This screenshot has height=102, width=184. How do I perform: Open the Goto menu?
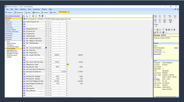[x=16, y=9]
